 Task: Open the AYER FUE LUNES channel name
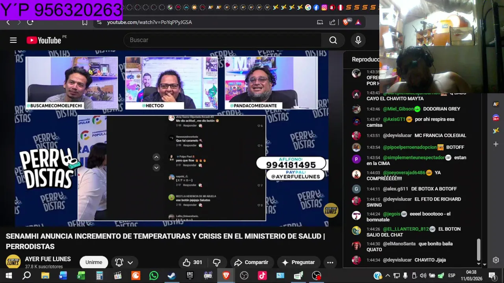[x=48, y=259]
